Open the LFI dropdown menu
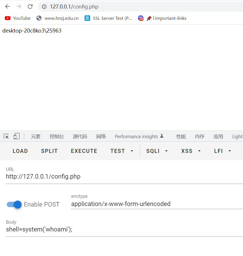243x256 pixels. [x=223, y=151]
